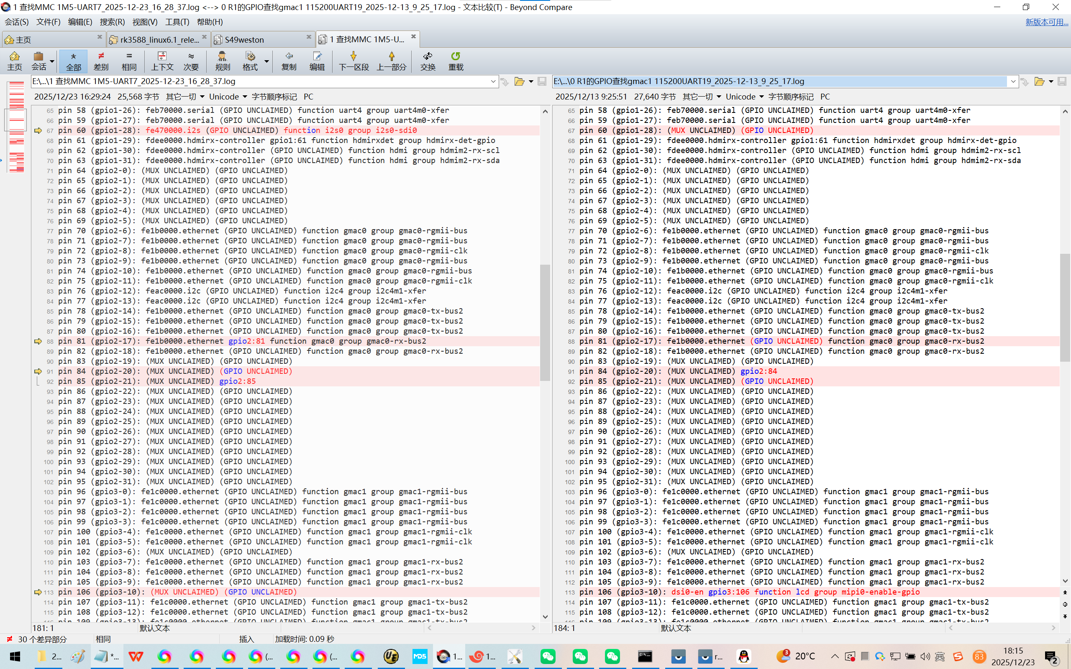Reload files with the 重载 icon
Viewport: 1071px width, 669px height.
[456, 61]
